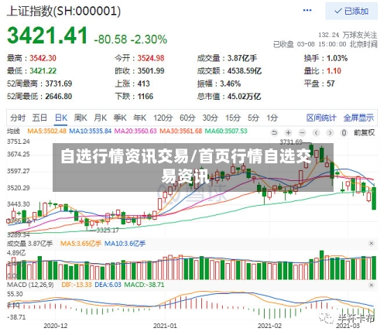Open the 前复权 adjustment dropdown
387x335 pixels.
click(x=364, y=133)
